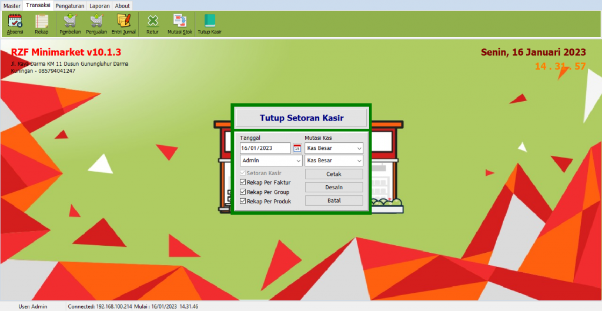602x311 pixels.
Task: Click the orange clock time display
Action: (560, 66)
